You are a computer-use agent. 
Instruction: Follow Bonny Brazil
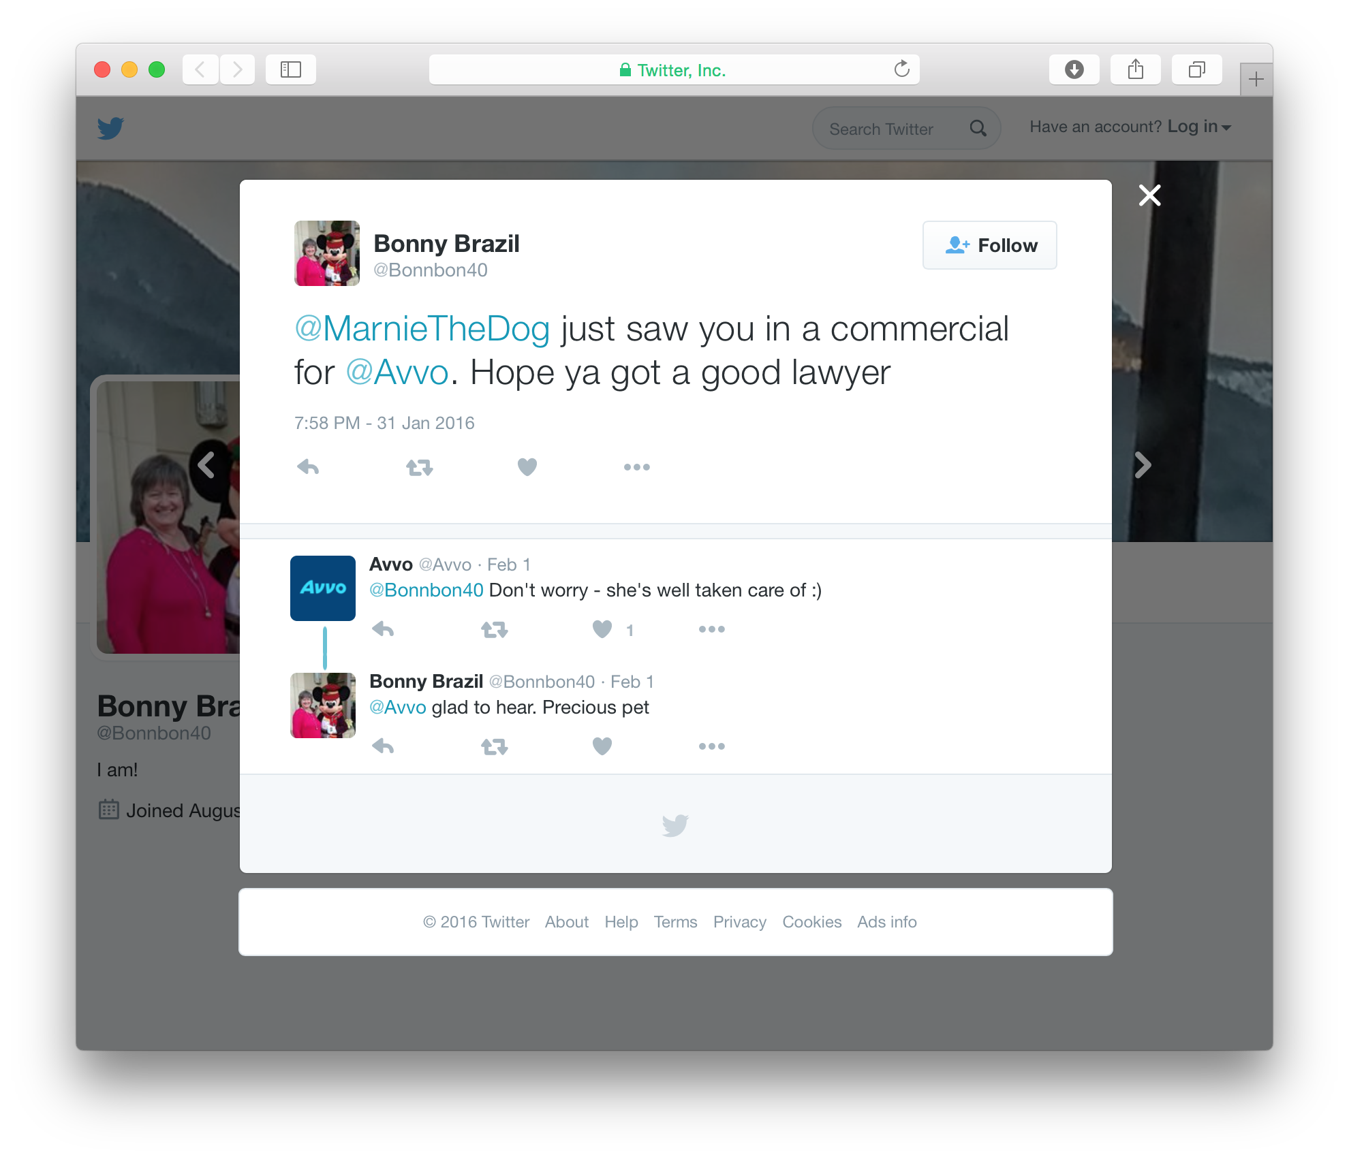(989, 245)
